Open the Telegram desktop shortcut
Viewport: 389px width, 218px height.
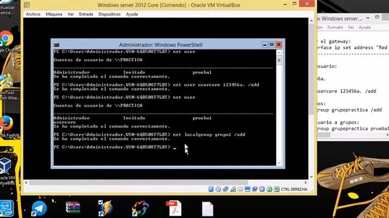click(39, 208)
